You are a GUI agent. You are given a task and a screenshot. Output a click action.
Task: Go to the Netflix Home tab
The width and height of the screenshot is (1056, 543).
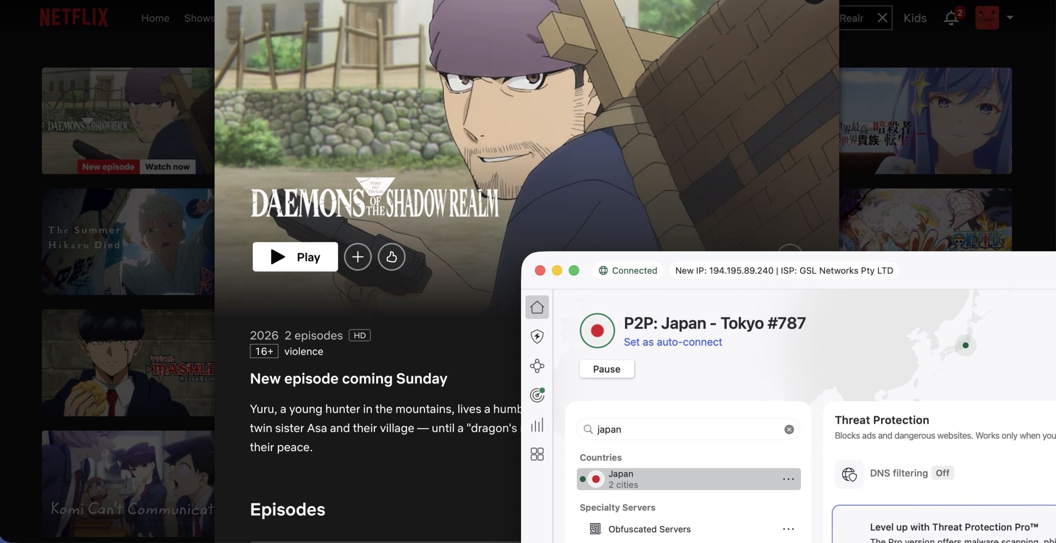pyautogui.click(x=155, y=18)
